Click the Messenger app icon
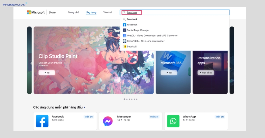The width and height of the screenshot is (265, 138). [108, 121]
